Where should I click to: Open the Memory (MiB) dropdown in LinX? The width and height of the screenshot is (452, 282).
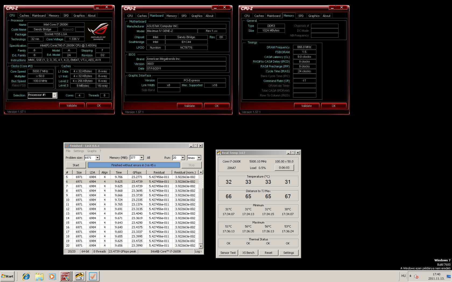(142, 158)
